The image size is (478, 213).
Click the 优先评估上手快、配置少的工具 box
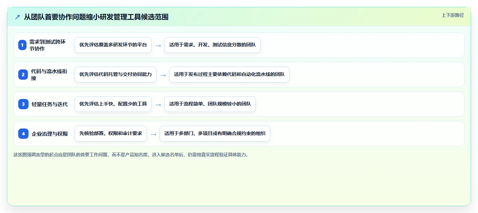[x=113, y=104]
